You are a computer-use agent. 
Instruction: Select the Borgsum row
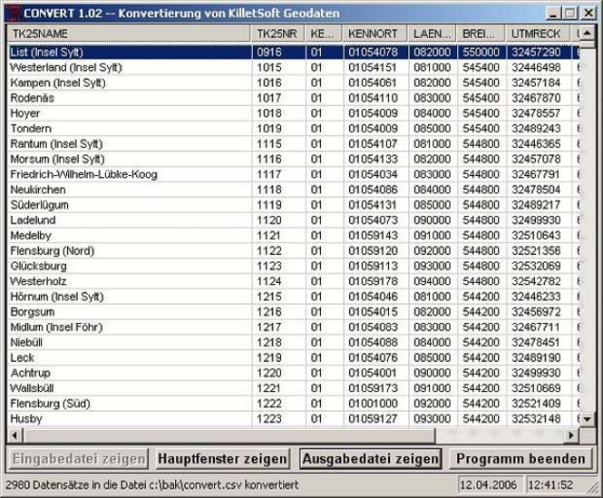click(x=293, y=312)
